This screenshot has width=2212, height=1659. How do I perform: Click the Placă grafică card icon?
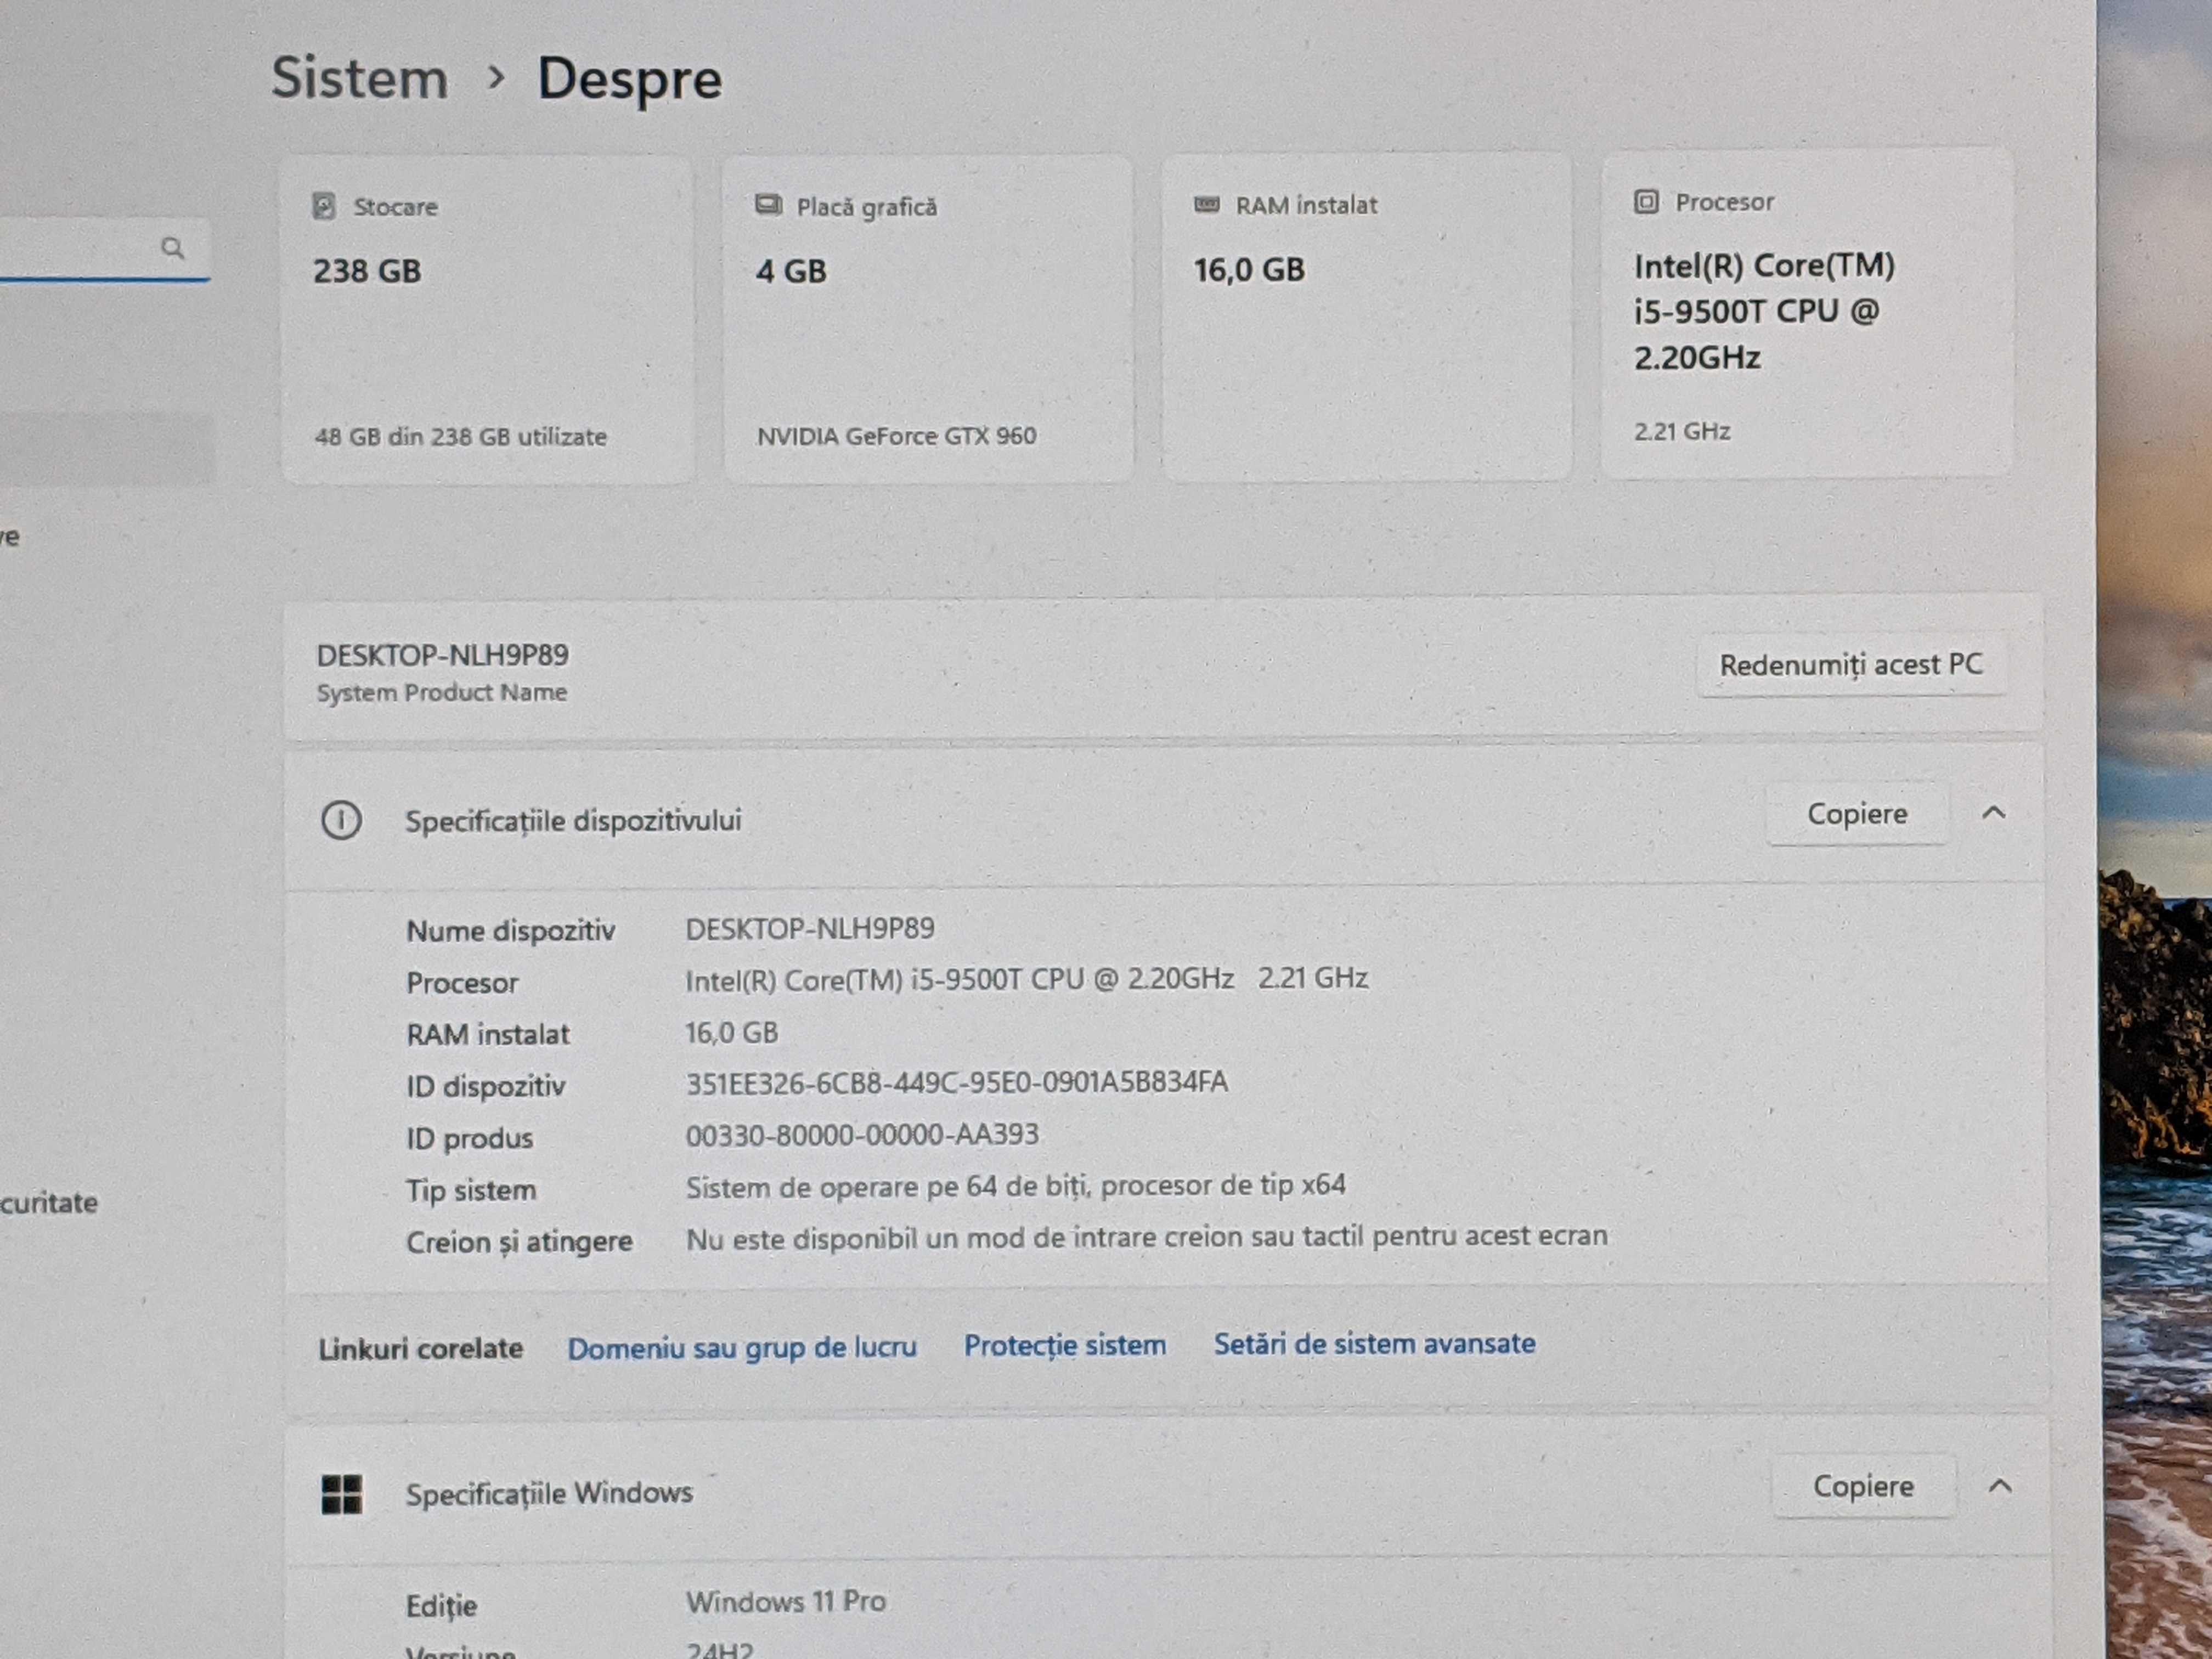pos(768,205)
